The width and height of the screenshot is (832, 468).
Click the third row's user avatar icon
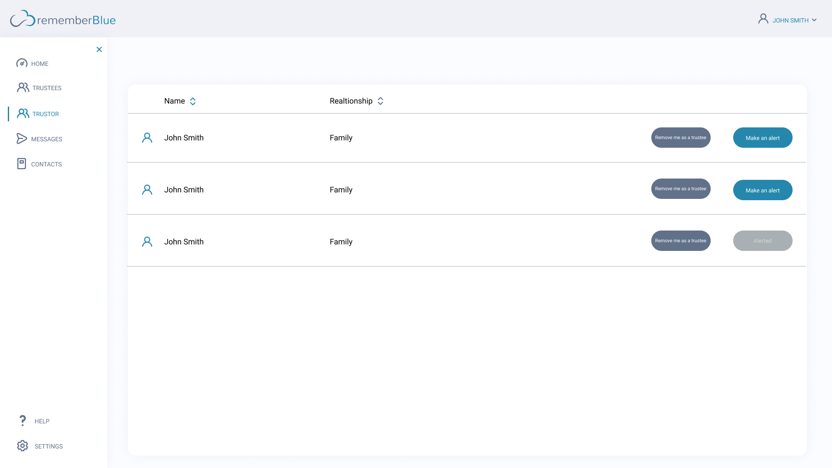(147, 242)
